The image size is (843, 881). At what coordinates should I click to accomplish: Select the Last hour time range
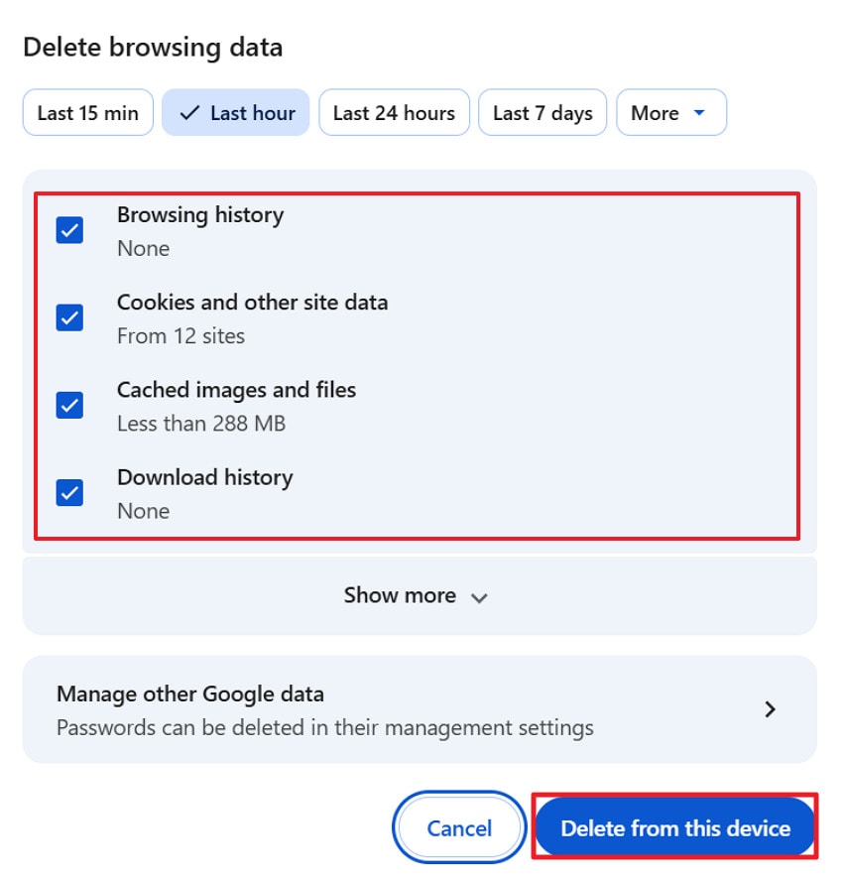235,112
